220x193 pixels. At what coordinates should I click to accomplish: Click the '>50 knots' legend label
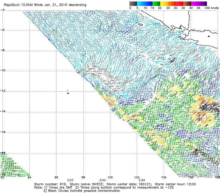pos(211,8)
